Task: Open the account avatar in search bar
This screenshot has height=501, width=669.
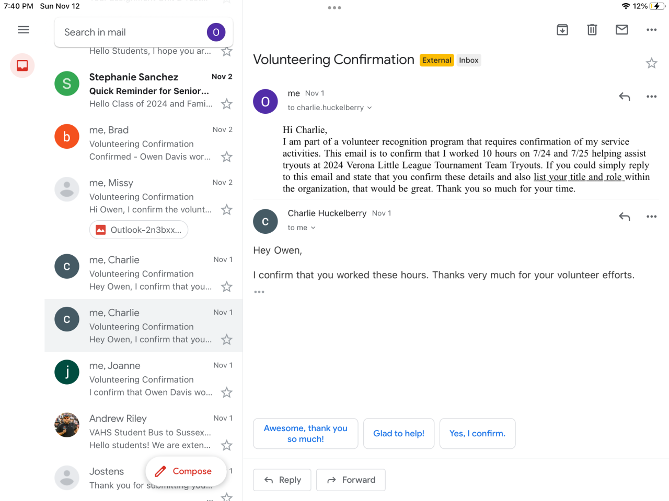Action: point(216,32)
